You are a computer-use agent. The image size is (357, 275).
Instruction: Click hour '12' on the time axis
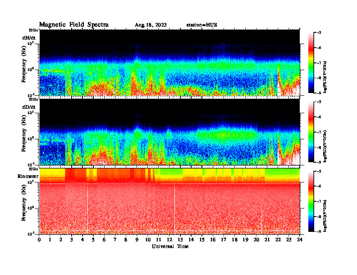169,240
